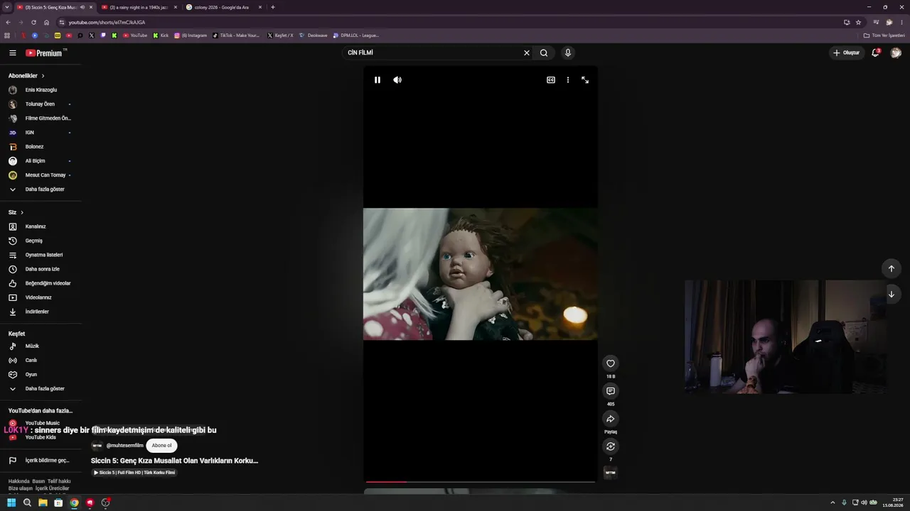The height and width of the screenshot is (511, 910).
Task: Toggle closed captions on the Short
Action: 551,80
